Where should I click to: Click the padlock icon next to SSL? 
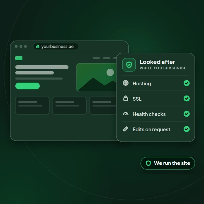[125, 98]
